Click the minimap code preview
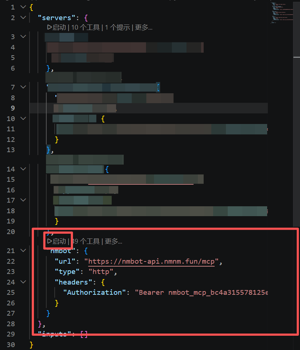The height and width of the screenshot is (350, 300). point(281,13)
